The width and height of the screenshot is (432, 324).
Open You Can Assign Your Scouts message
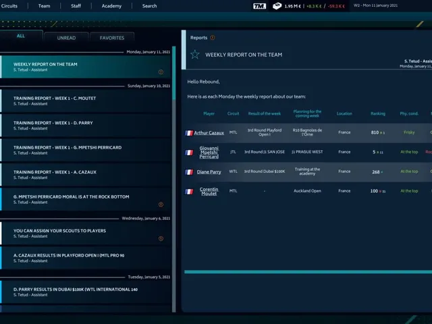[x=86, y=234]
